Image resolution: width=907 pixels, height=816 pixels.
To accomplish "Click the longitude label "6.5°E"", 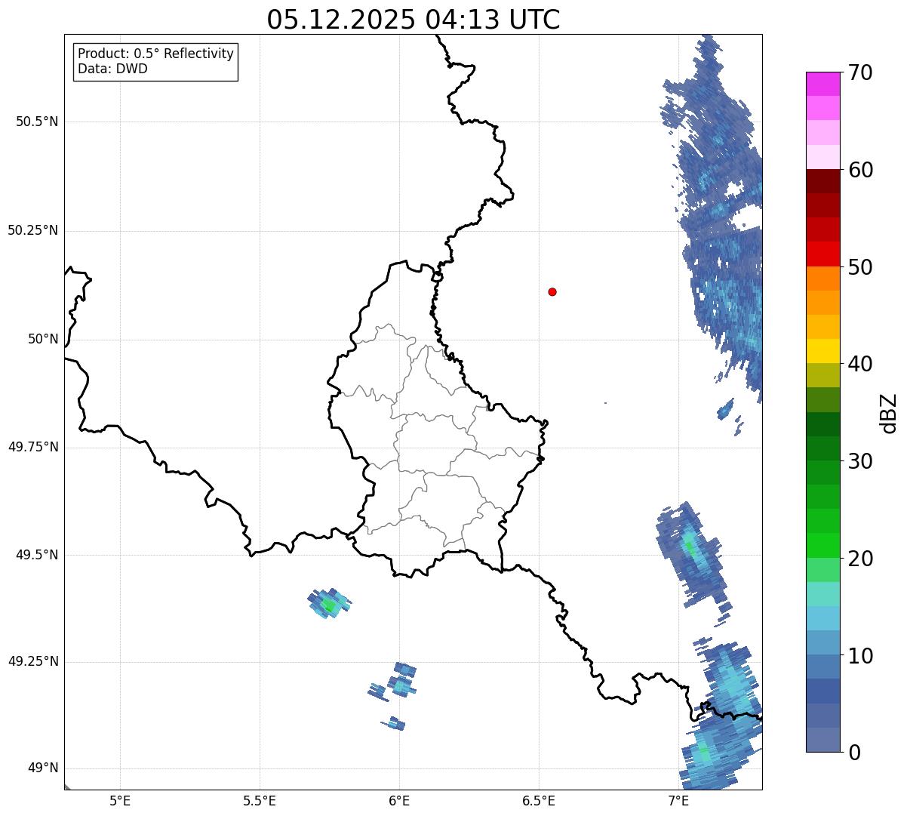I will (x=539, y=800).
